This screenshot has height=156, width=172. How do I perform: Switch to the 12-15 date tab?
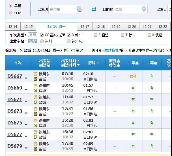tap(28, 26)
